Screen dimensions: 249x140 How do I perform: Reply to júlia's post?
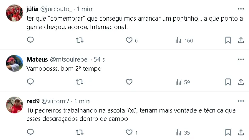click(x=30, y=40)
